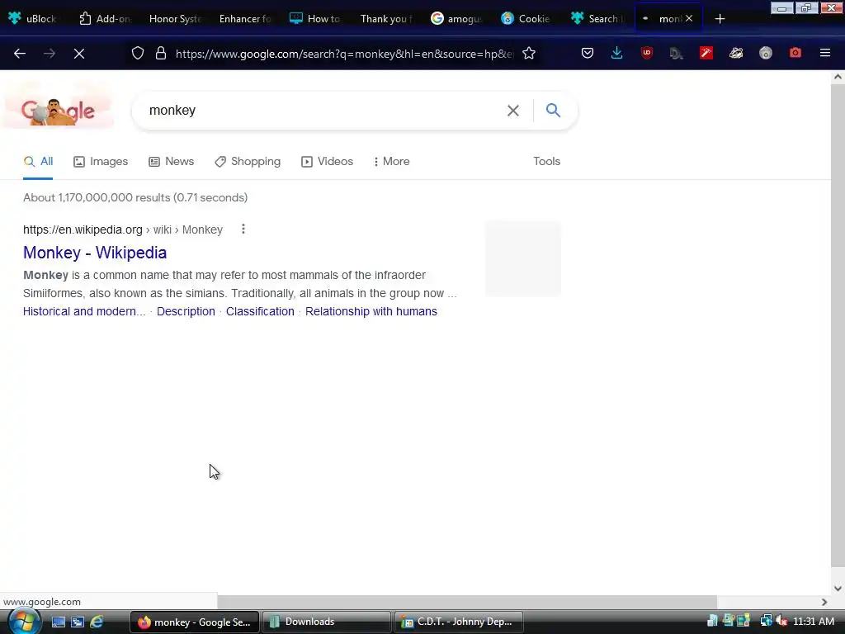Select the All results tab
The image size is (845, 634).
pyautogui.click(x=38, y=161)
